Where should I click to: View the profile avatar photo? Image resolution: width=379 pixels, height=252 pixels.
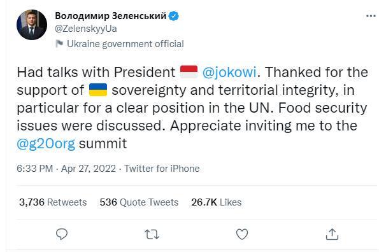pyautogui.click(x=32, y=25)
